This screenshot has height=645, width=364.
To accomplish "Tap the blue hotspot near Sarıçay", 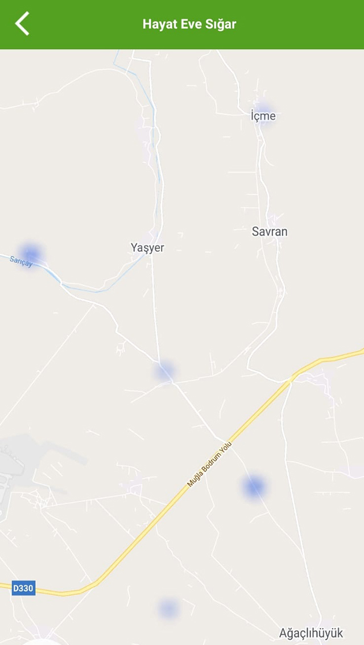I will 30,254.
